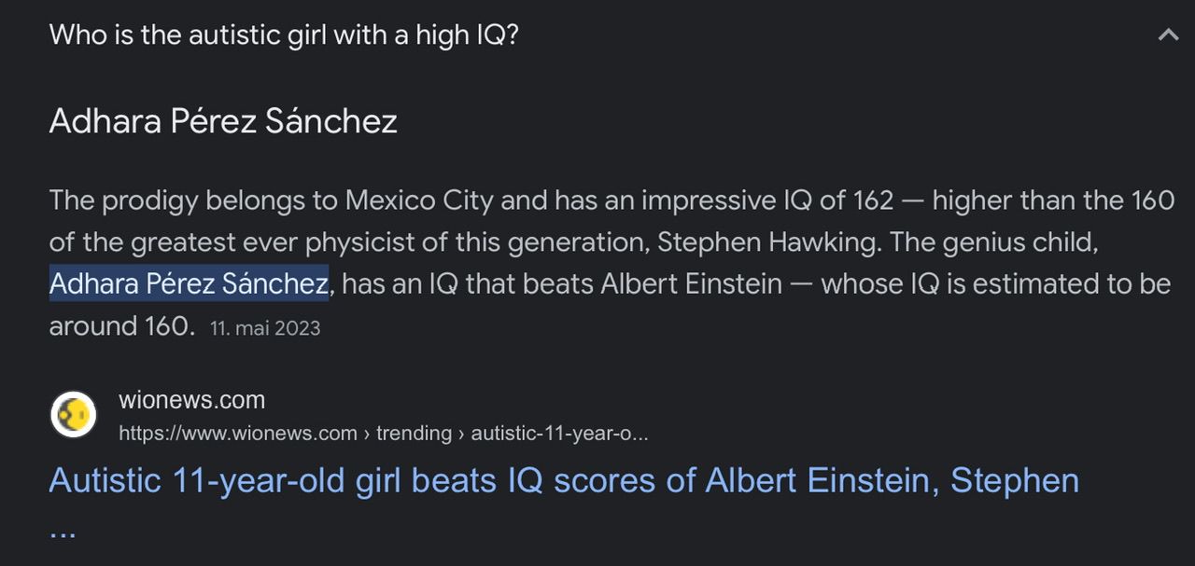This screenshot has height=566, width=1195.
Task: Click the wionews.com site name
Action: (191, 401)
